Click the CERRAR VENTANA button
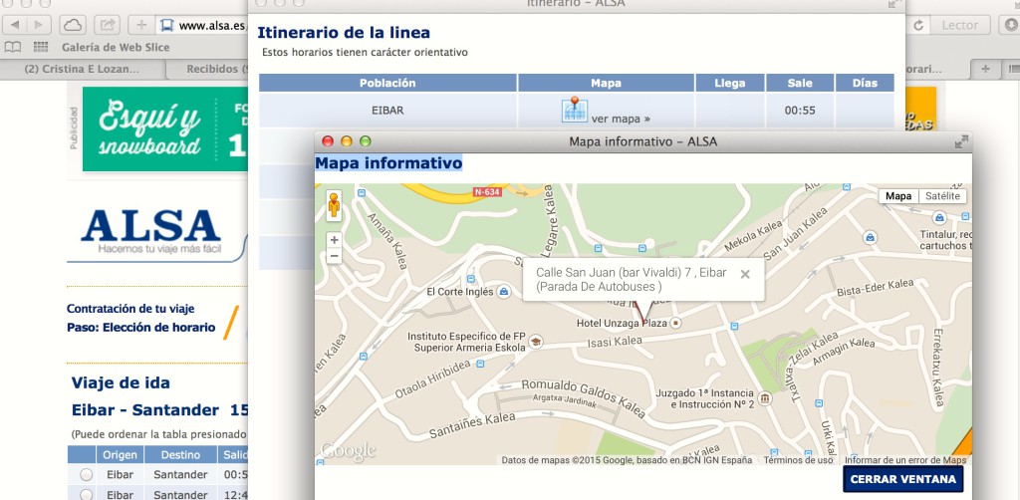1020x500 pixels. (x=902, y=479)
